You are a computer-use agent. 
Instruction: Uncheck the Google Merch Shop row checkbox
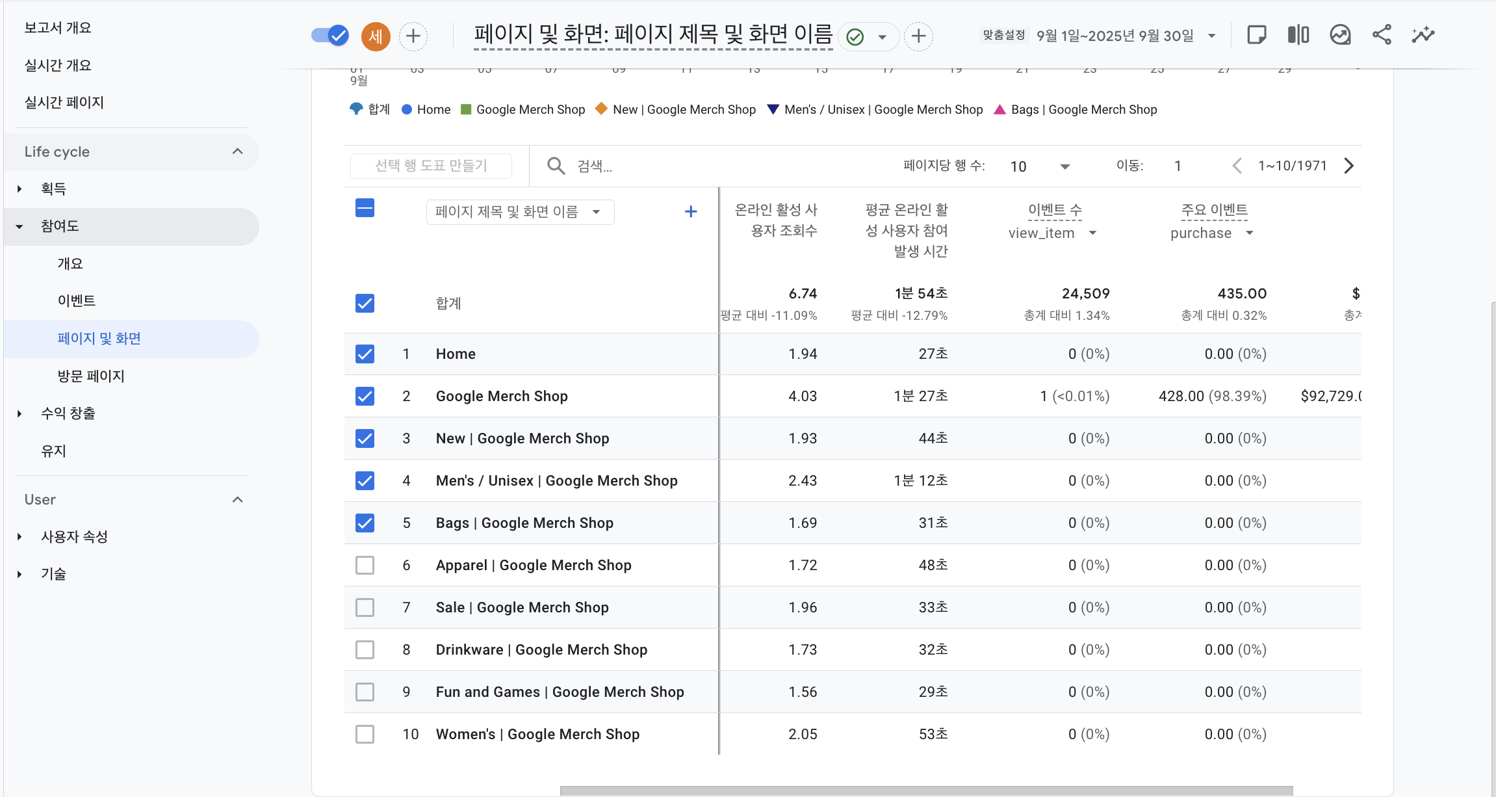365,396
